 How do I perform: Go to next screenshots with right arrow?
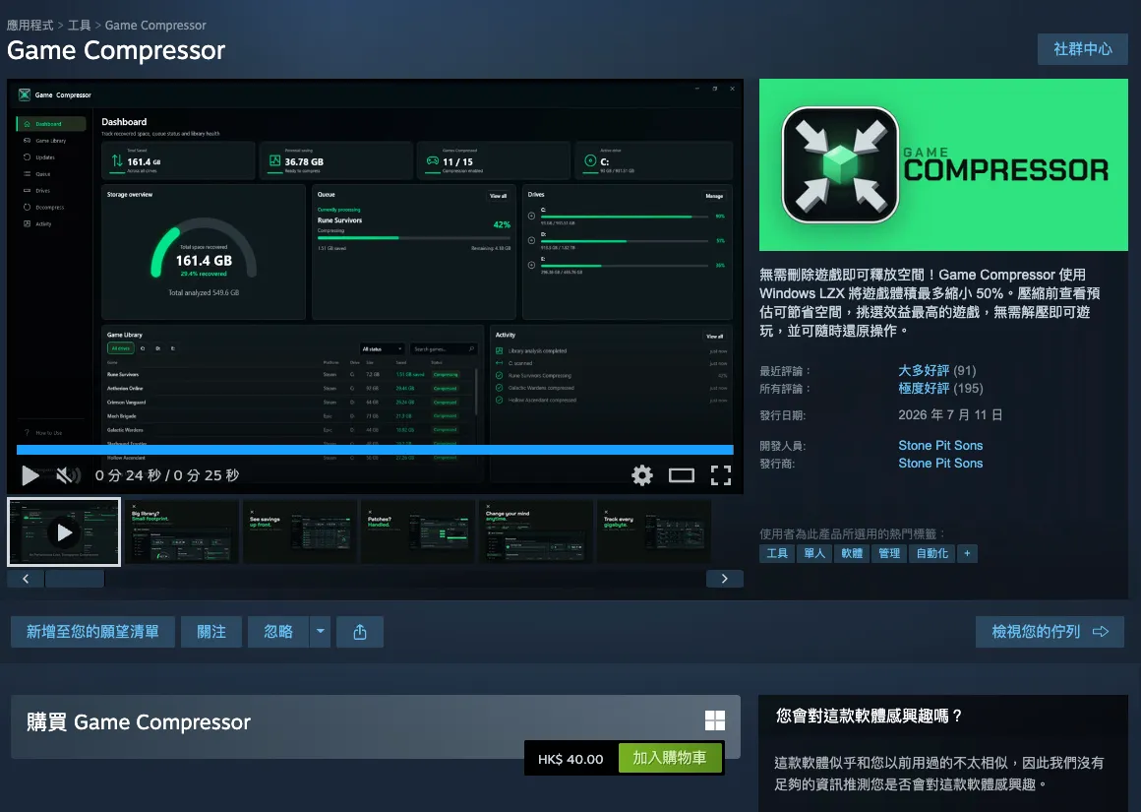[724, 578]
